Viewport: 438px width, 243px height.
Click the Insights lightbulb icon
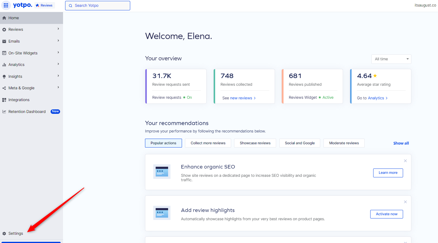4,77
